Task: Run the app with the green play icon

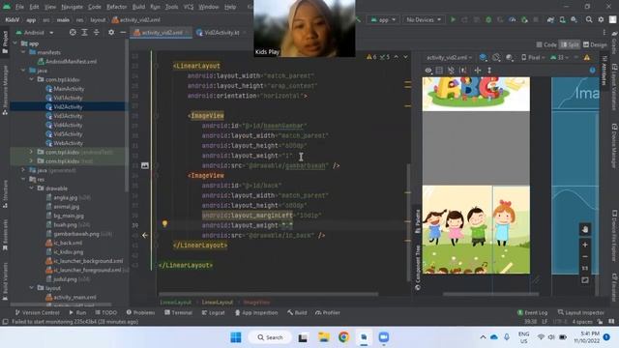Action: tap(453, 19)
